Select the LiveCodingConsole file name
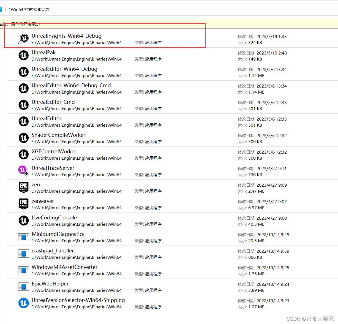This screenshot has width=338, height=324. click(x=54, y=217)
